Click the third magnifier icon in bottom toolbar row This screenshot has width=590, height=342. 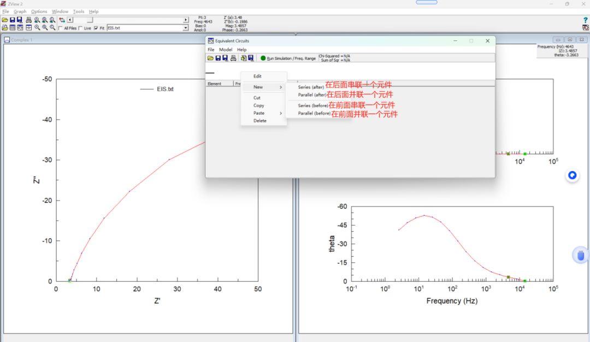click(x=52, y=28)
